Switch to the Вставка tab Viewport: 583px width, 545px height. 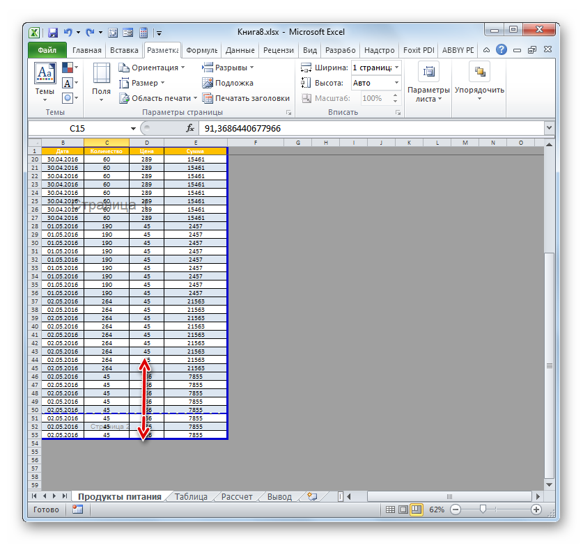124,50
